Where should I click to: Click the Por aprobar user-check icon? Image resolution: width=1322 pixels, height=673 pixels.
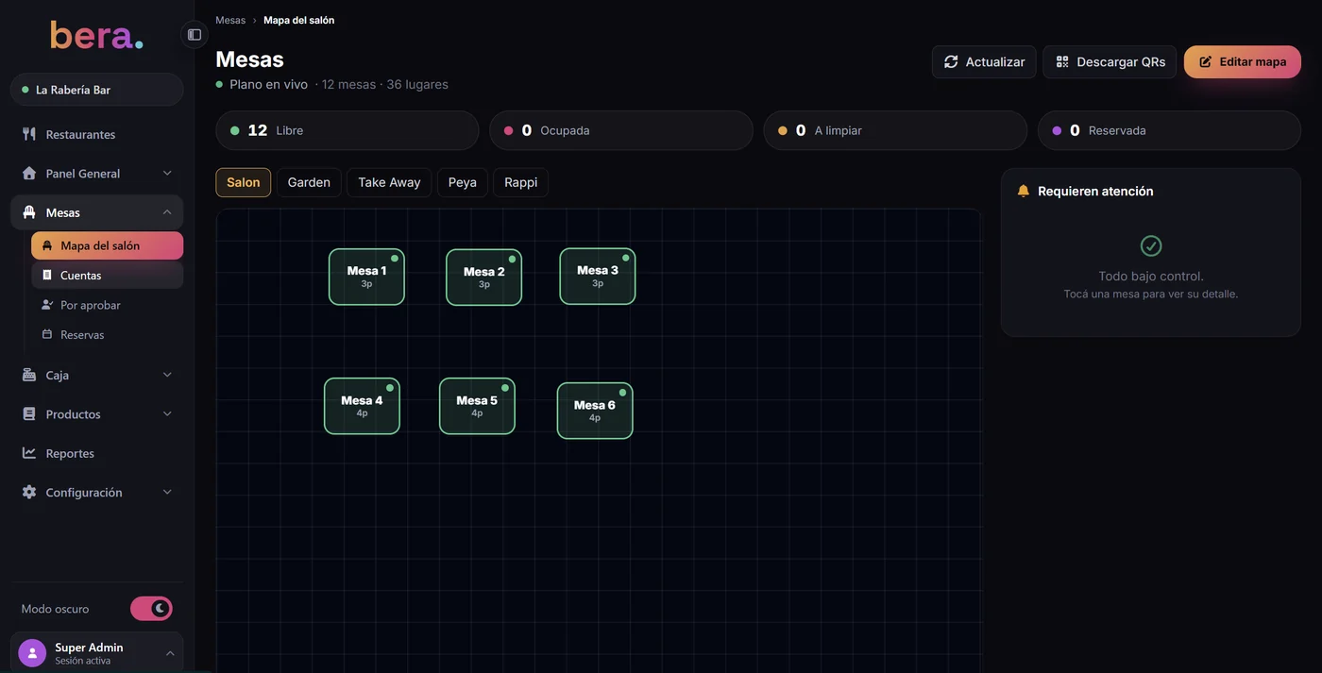click(47, 305)
